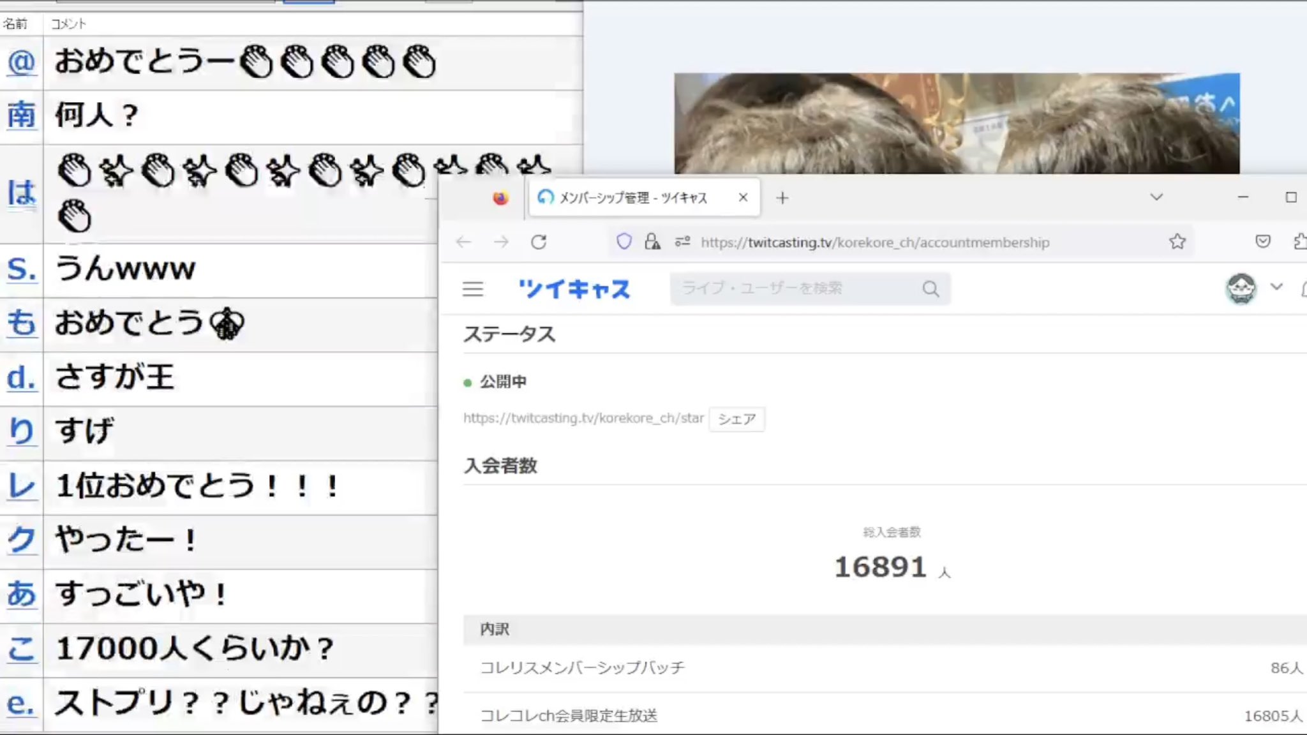
Task: Click the Save to Pocket icon
Action: pos(1262,241)
